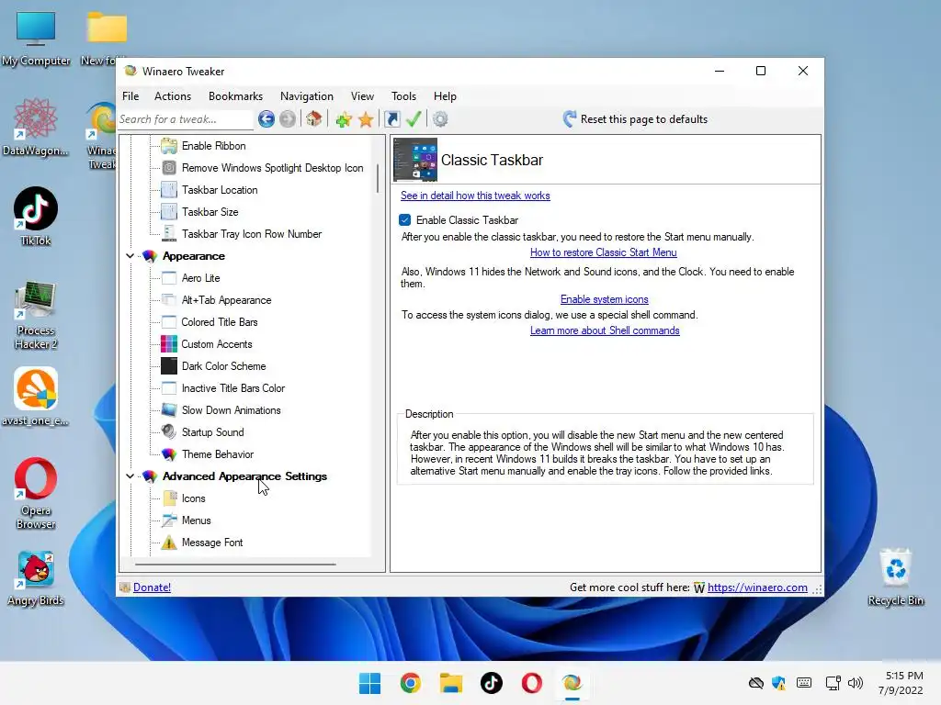
Task: Open the Actions menu
Action: click(172, 95)
